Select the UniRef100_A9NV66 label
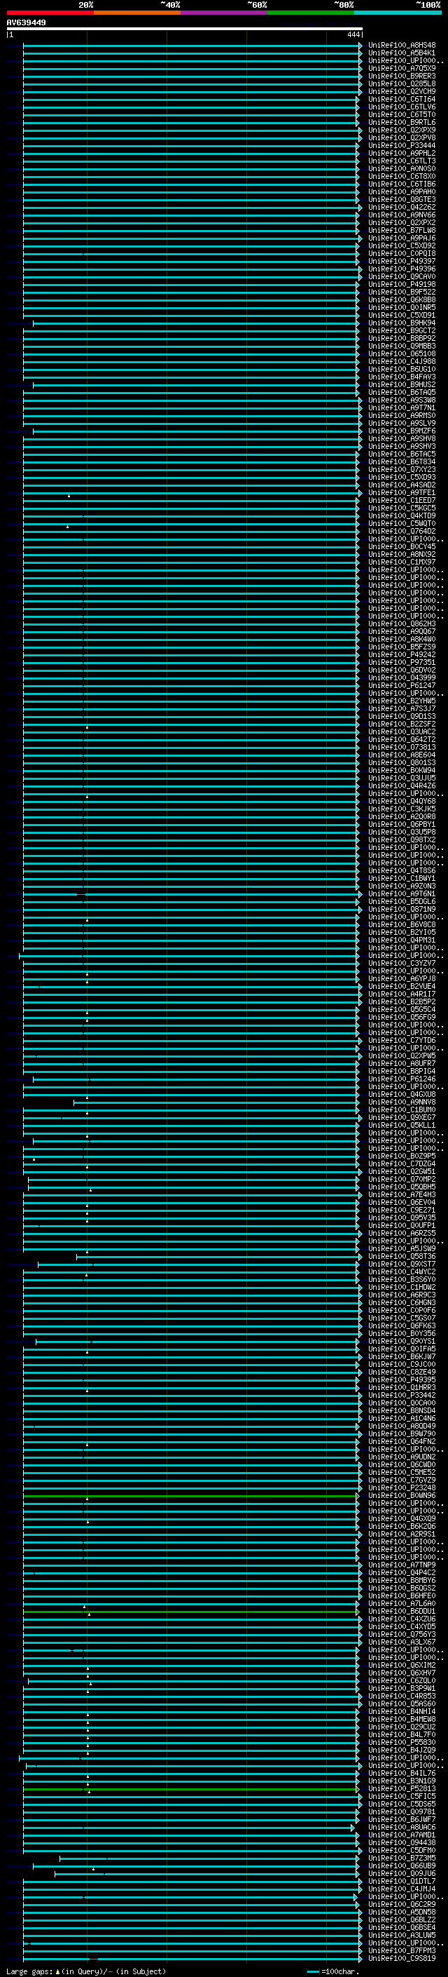The height and width of the screenshot is (1977, 448). coord(401,215)
